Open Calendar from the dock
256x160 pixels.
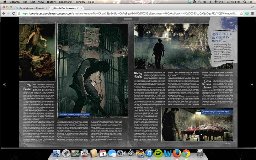(x=103, y=153)
